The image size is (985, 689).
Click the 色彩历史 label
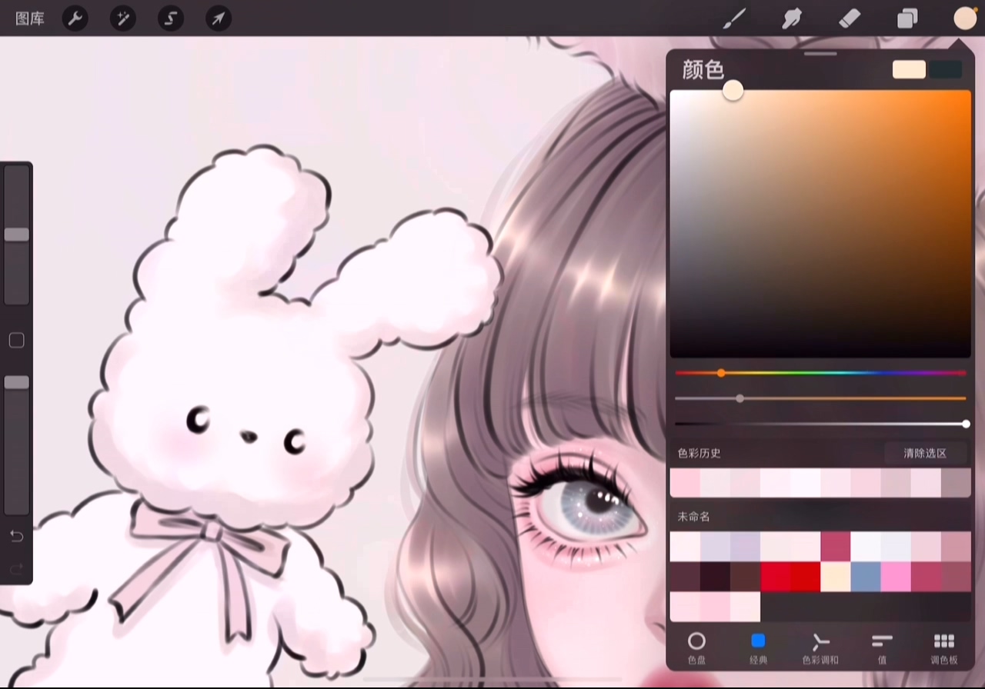click(699, 453)
